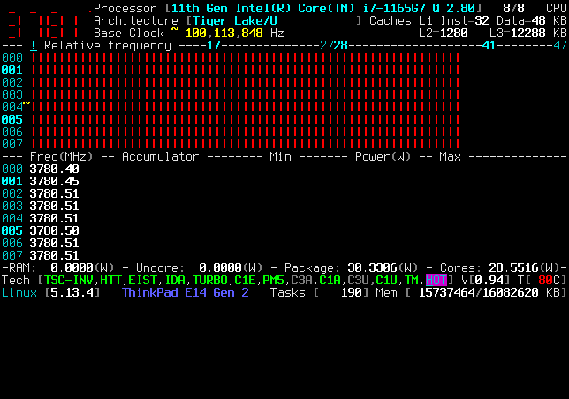Screen dimensions: 569x399
Task: Click the red usage bar for CPU 007
Action: 246,144
